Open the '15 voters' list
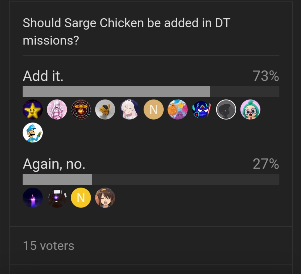Image resolution: width=301 pixels, height=274 pixels. 48,246
